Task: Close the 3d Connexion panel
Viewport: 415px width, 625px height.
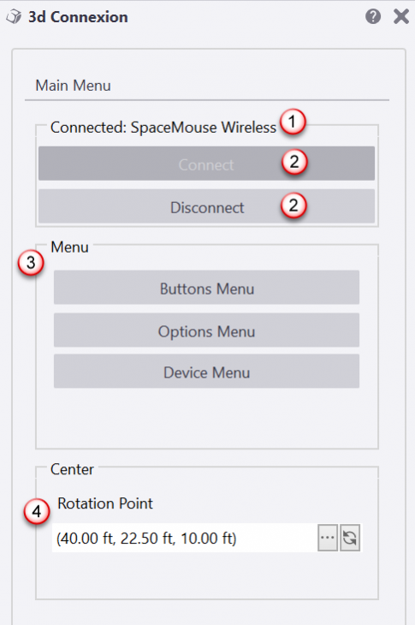Action: click(x=401, y=17)
